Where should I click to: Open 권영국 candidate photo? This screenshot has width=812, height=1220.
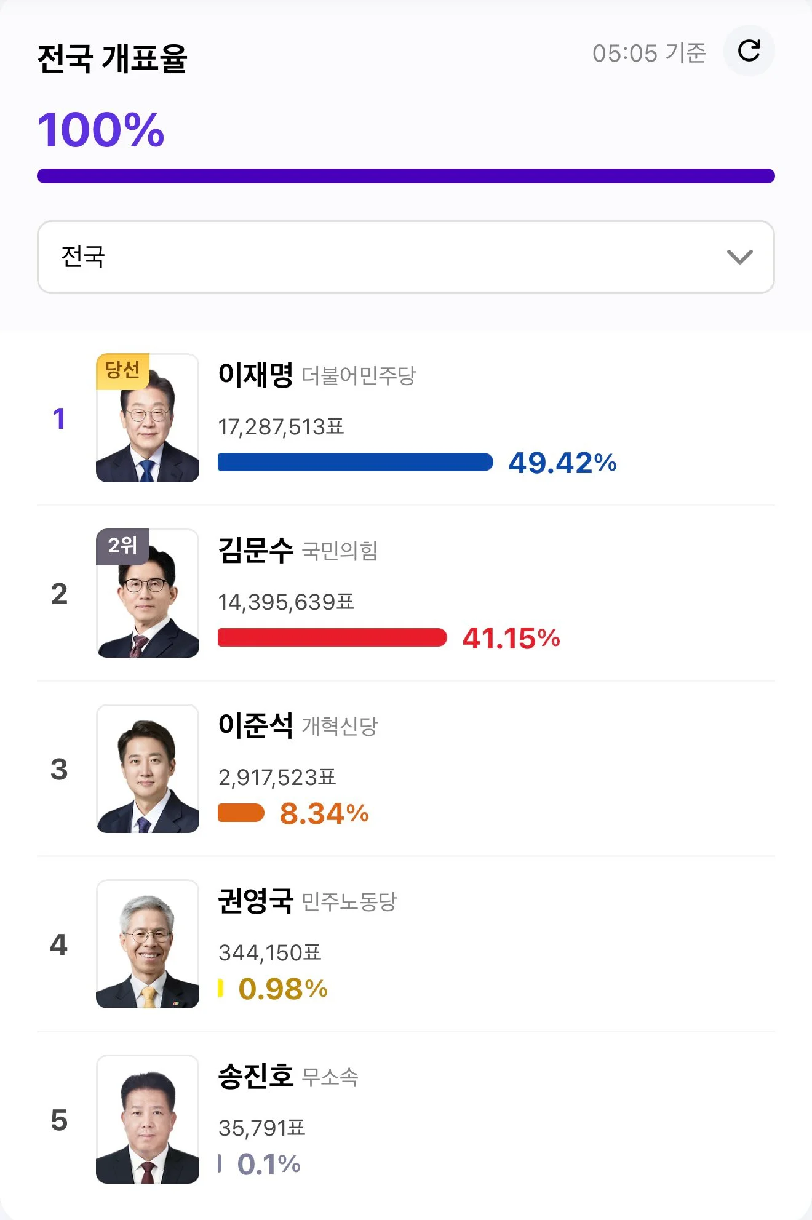coord(148,944)
